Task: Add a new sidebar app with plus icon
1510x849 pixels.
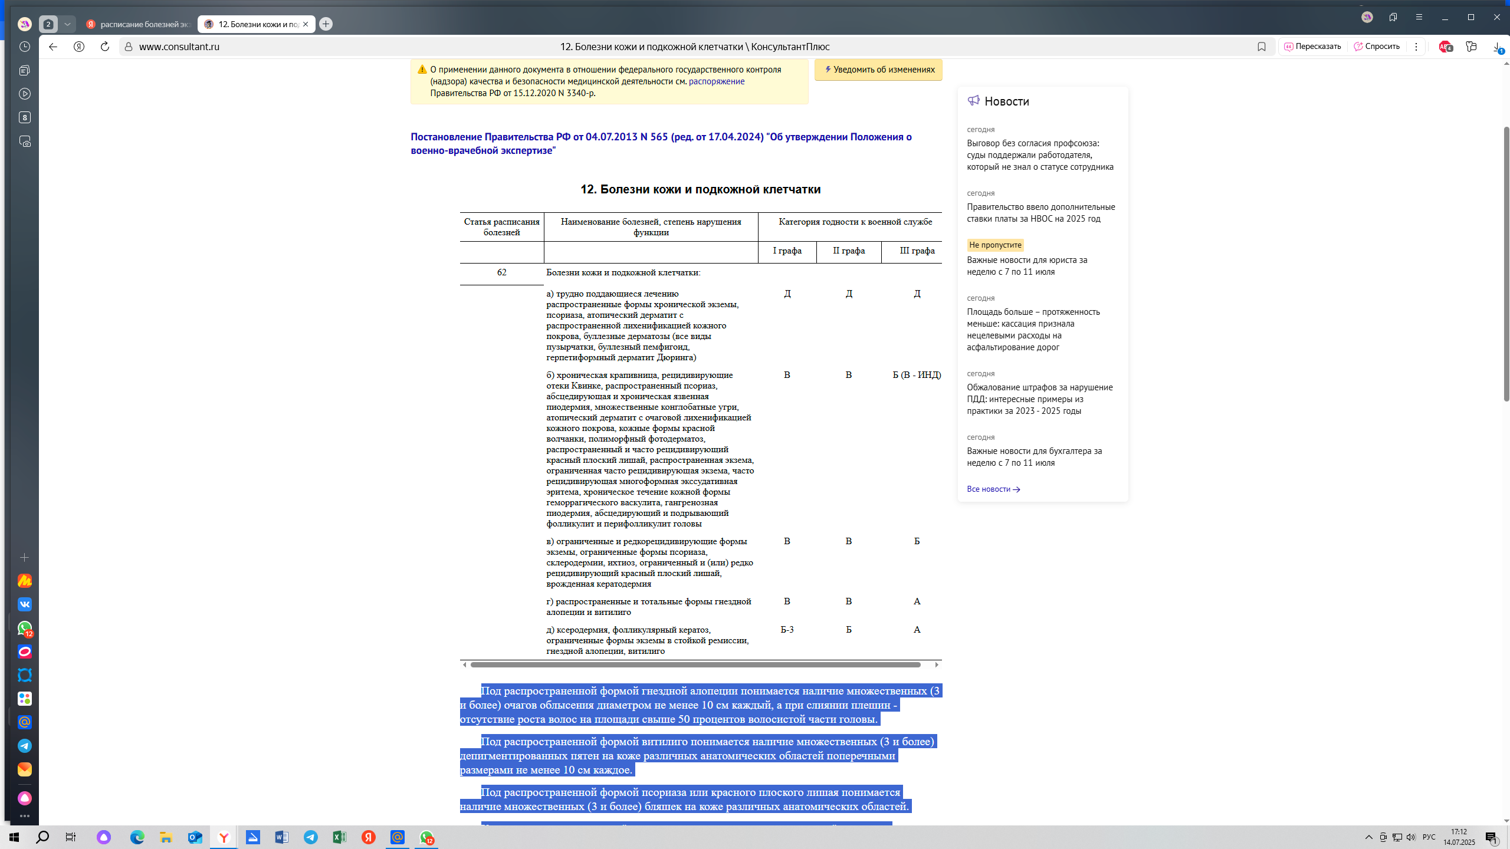Action: 24,557
